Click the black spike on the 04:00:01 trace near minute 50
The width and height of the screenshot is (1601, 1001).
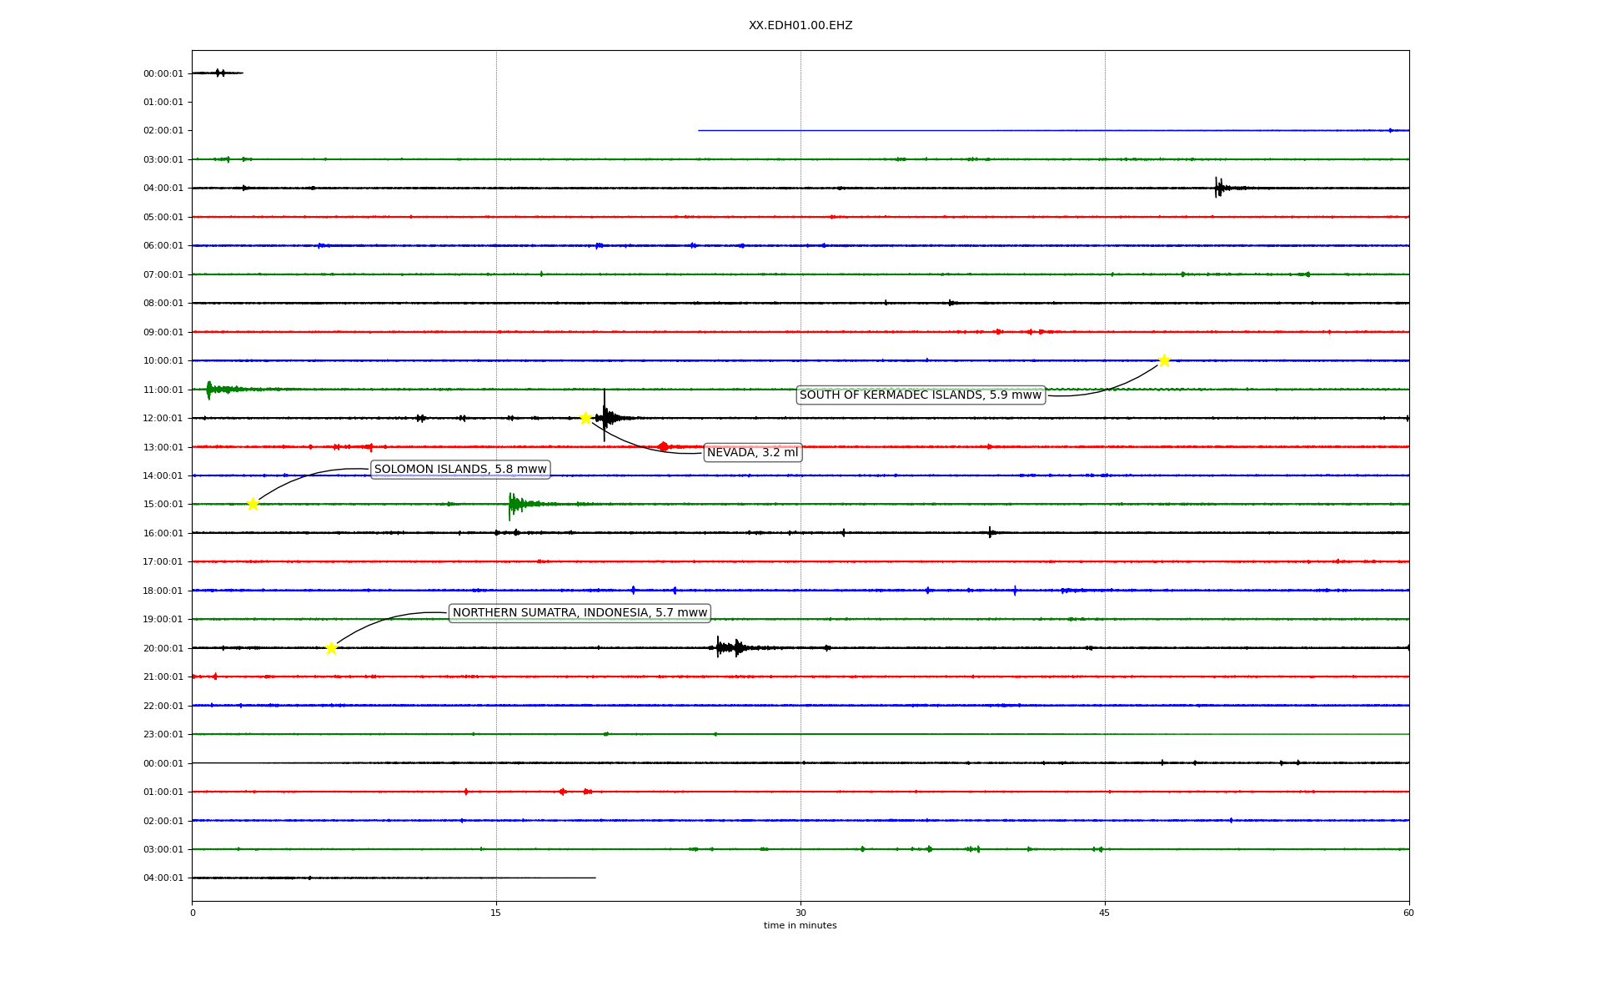click(x=1218, y=188)
